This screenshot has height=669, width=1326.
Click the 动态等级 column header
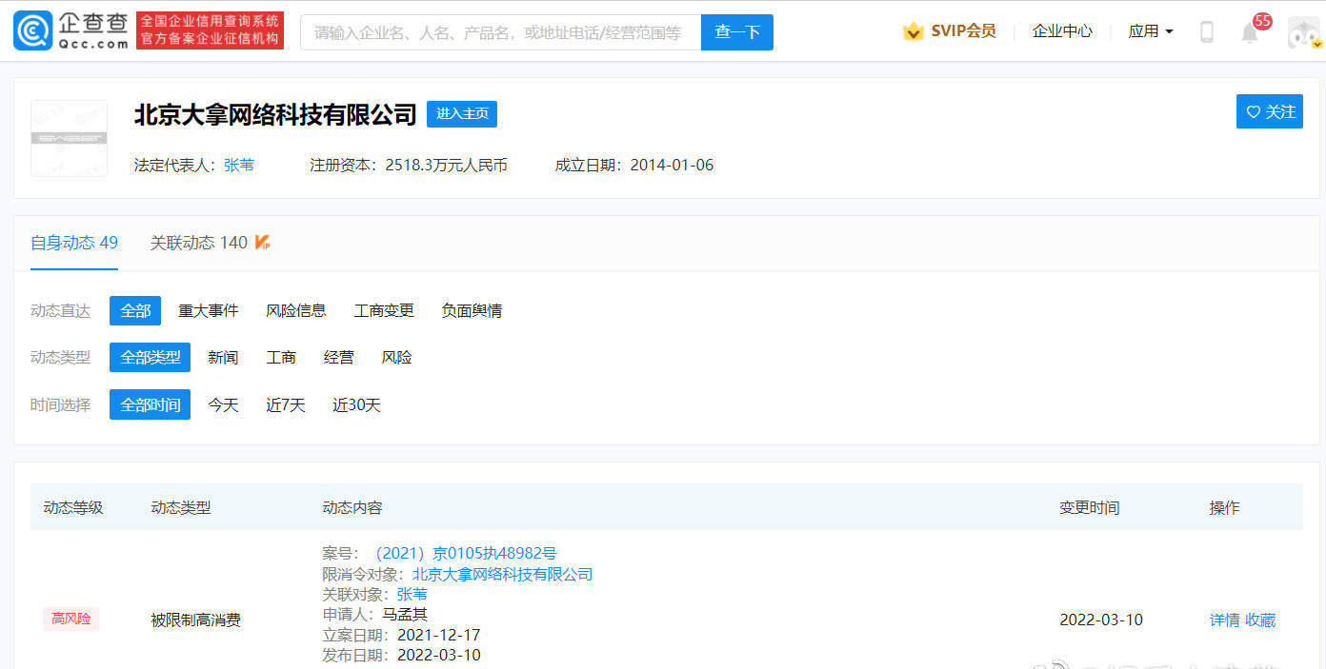pos(73,507)
